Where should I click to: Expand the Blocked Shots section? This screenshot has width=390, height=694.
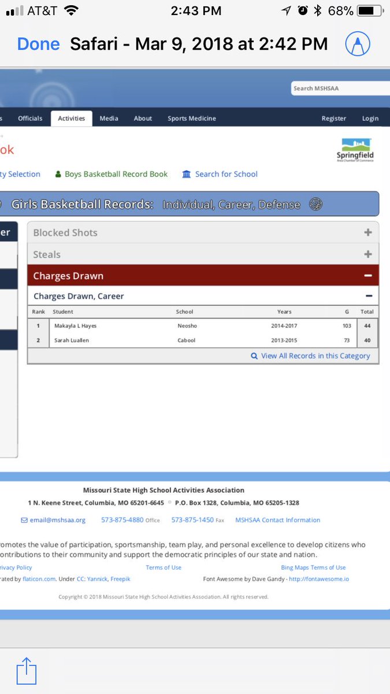click(203, 232)
